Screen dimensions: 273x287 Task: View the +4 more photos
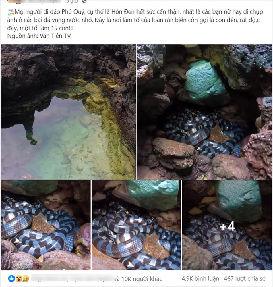click(227, 225)
